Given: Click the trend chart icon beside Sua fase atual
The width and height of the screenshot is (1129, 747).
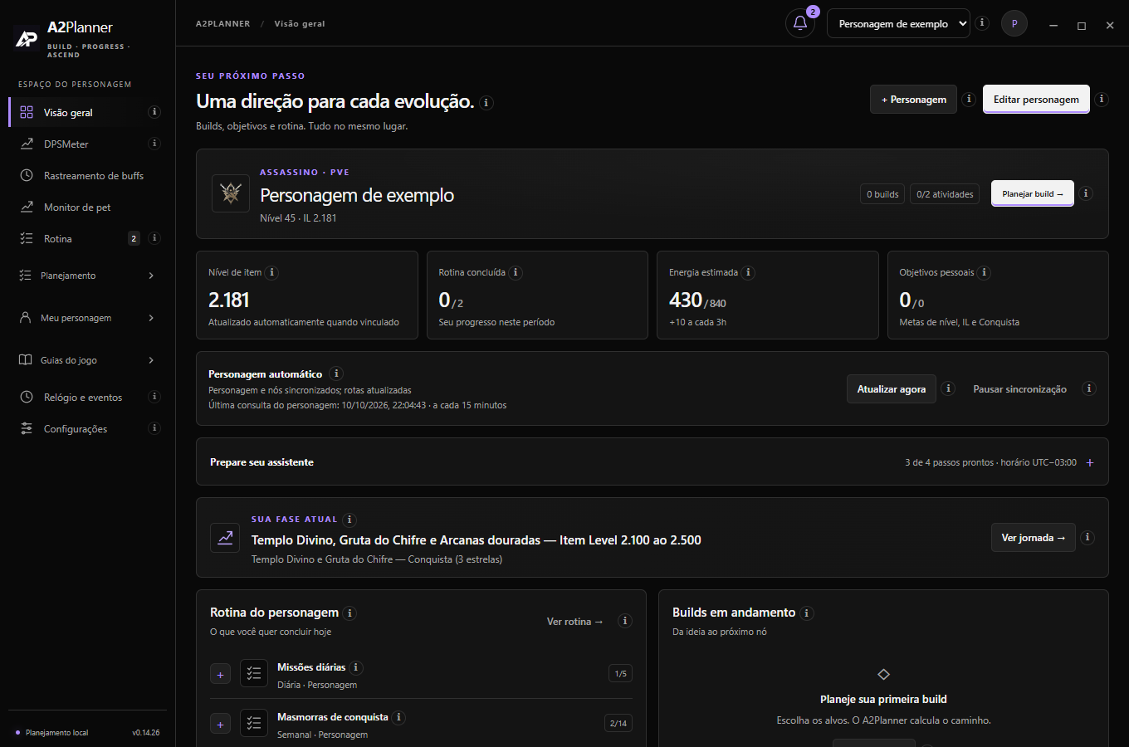Looking at the screenshot, I should coord(225,538).
